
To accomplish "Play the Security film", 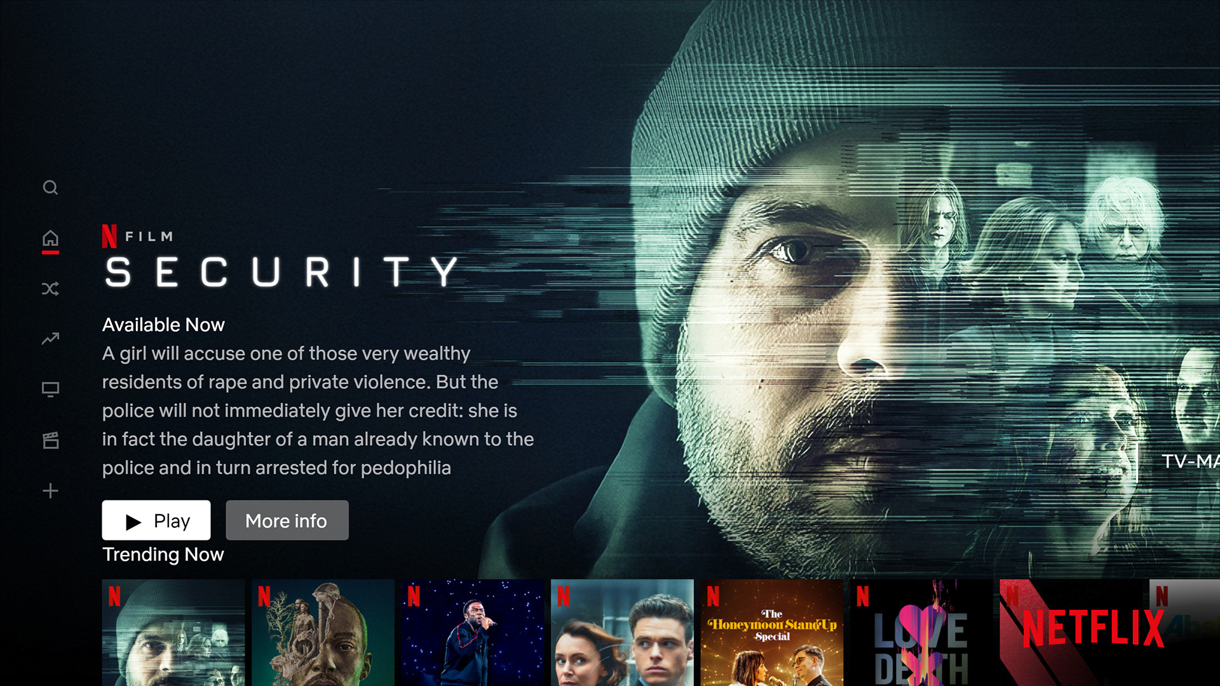I will (156, 520).
